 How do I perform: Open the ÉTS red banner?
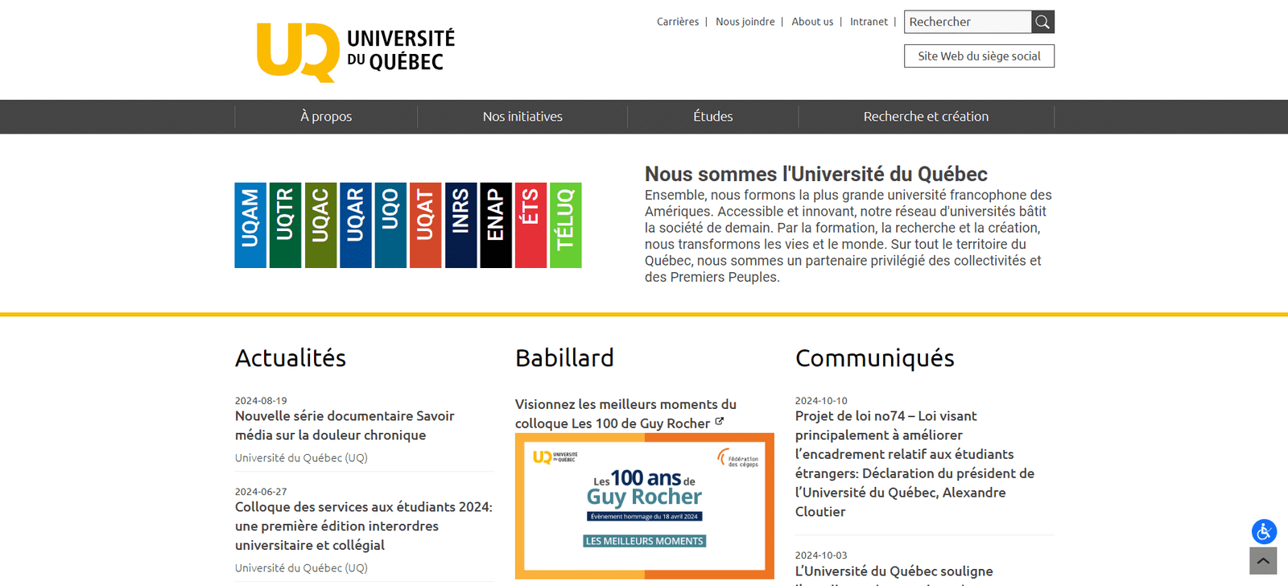(x=530, y=225)
